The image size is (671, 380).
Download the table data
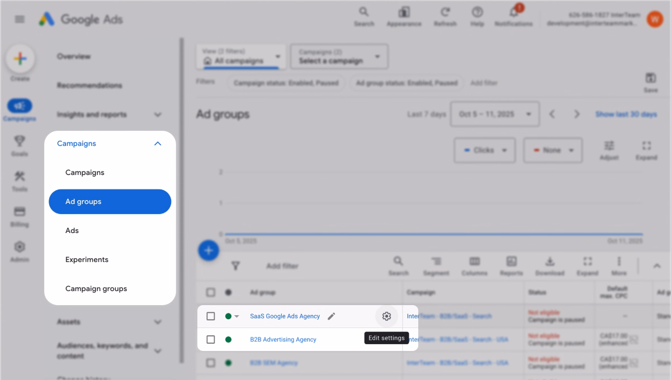[x=550, y=265]
